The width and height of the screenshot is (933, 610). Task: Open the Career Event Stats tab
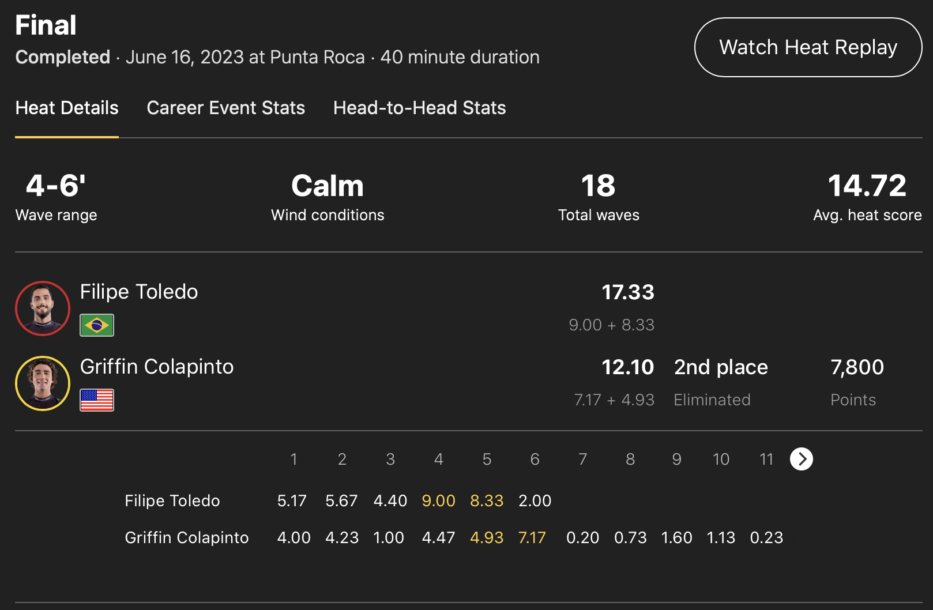(225, 108)
